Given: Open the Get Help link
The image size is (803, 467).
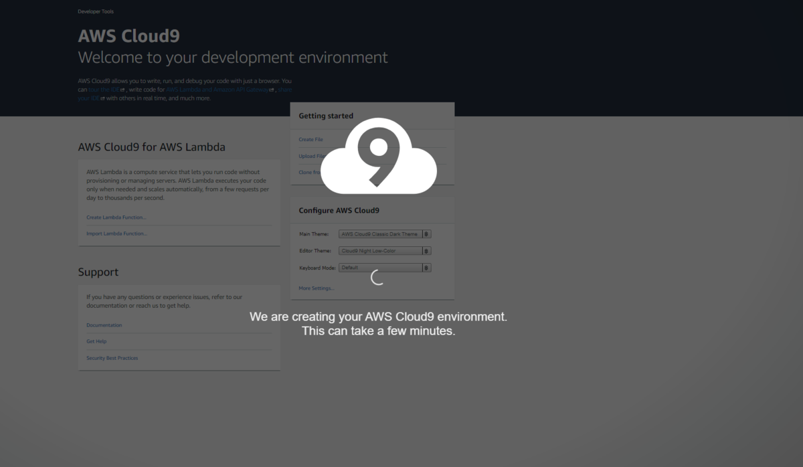Looking at the screenshot, I should (96, 341).
